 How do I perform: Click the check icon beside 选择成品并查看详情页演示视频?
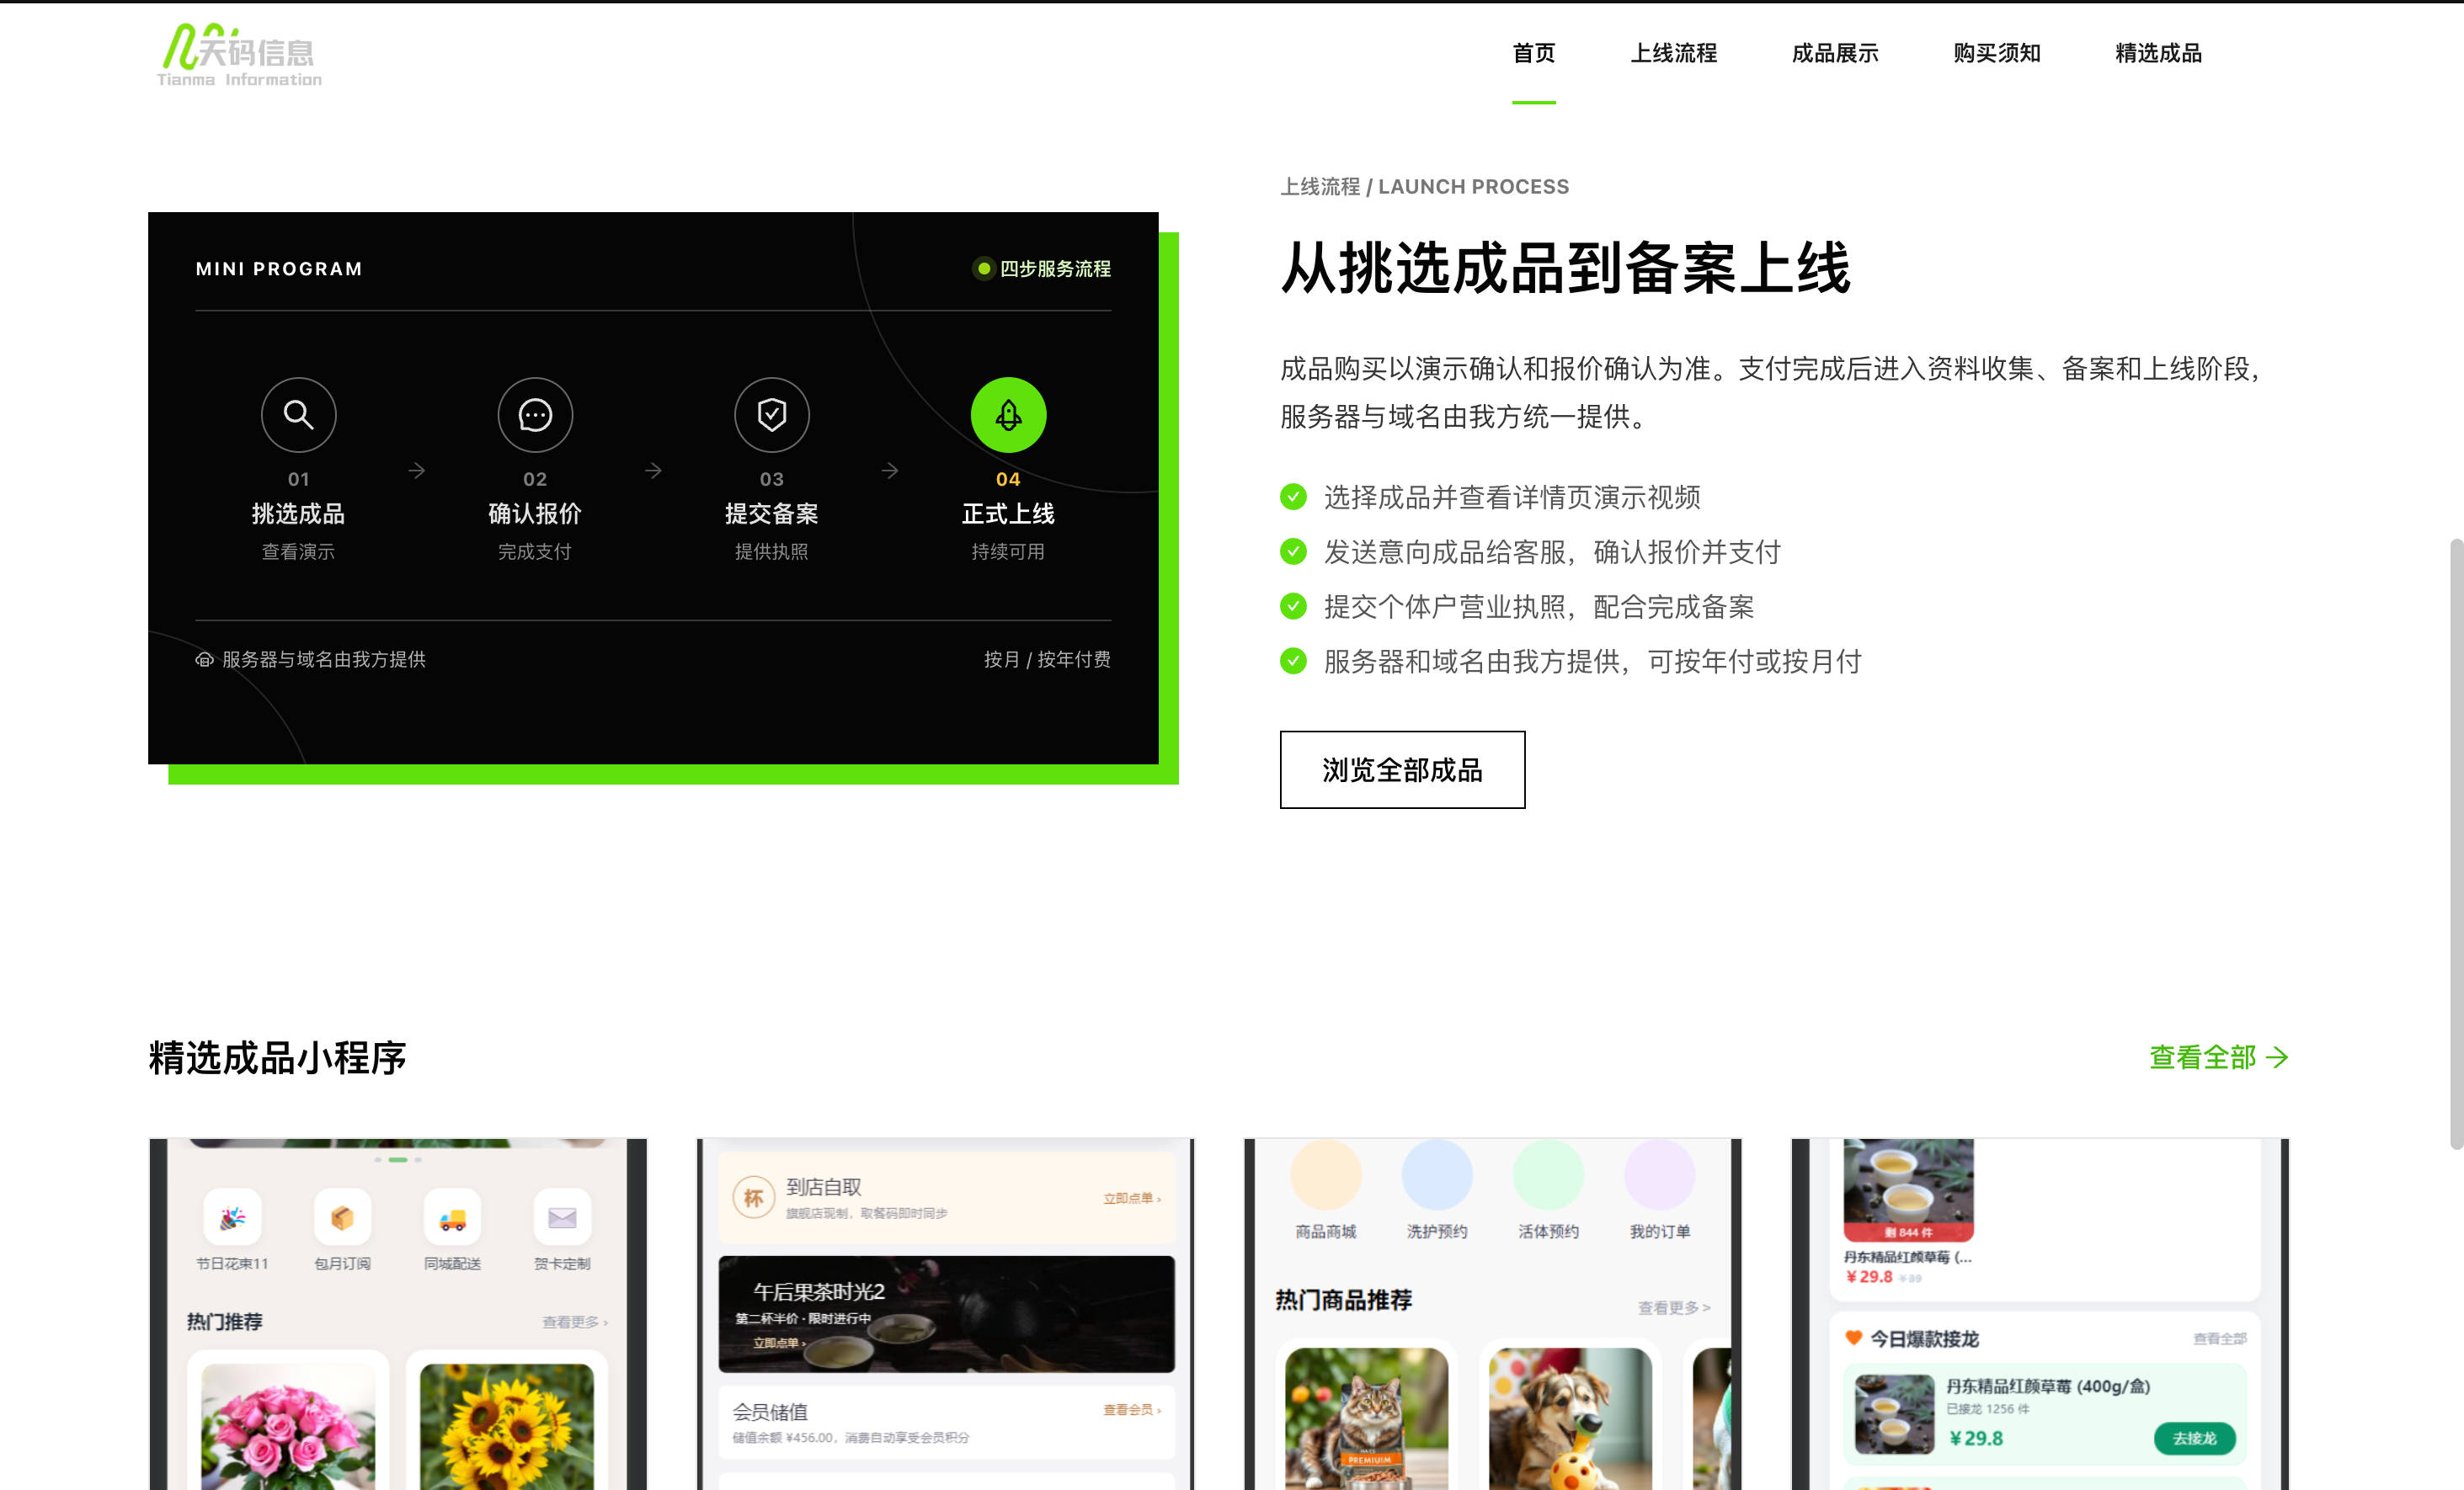(1293, 497)
